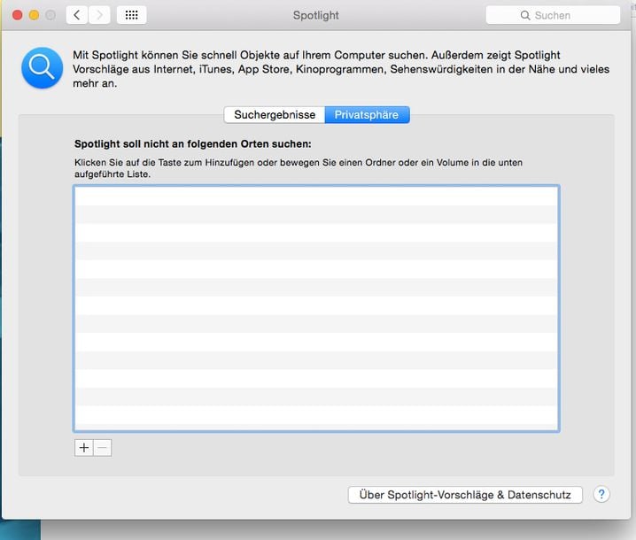The width and height of the screenshot is (636, 540).
Task: Click the Spotlight window title
Action: tap(316, 15)
